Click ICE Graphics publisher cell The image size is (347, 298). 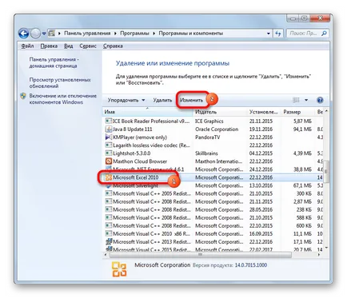tap(209, 121)
